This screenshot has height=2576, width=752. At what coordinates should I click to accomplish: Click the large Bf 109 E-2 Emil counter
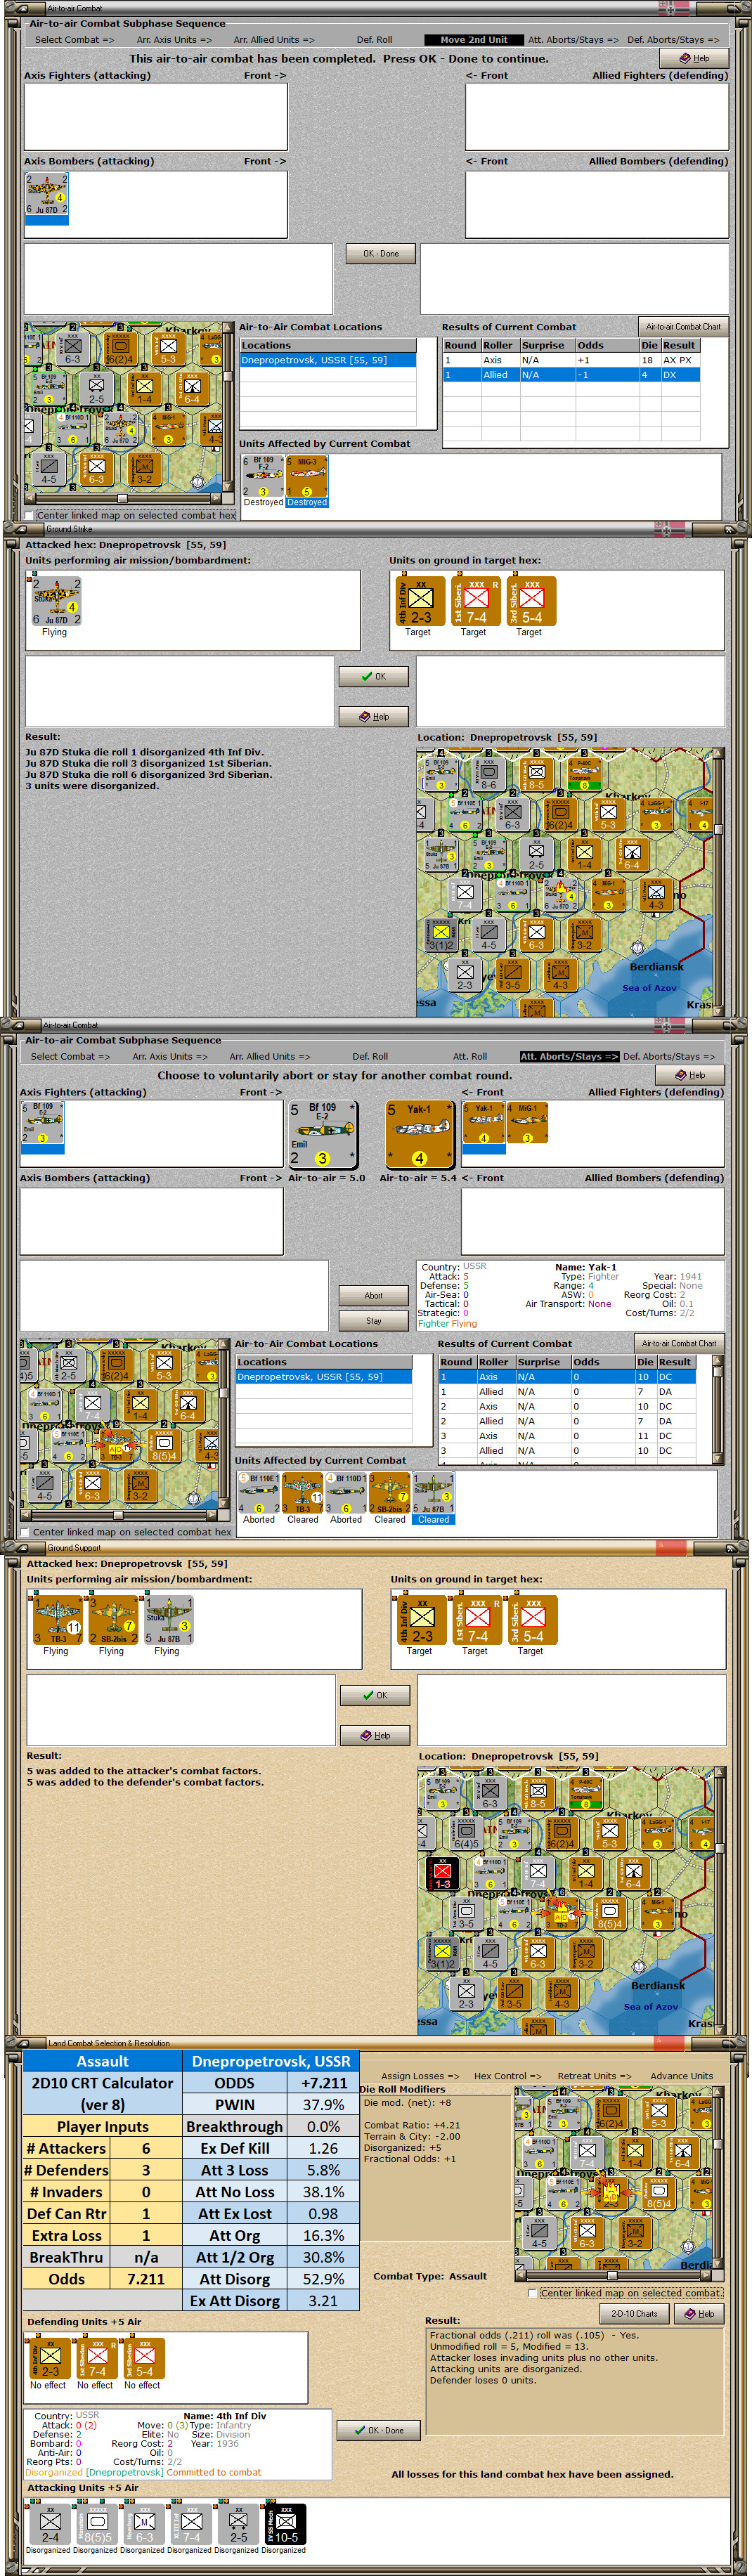322,1134
